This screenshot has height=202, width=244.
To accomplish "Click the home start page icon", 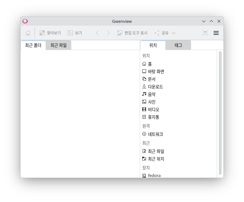I will click(x=28, y=33).
